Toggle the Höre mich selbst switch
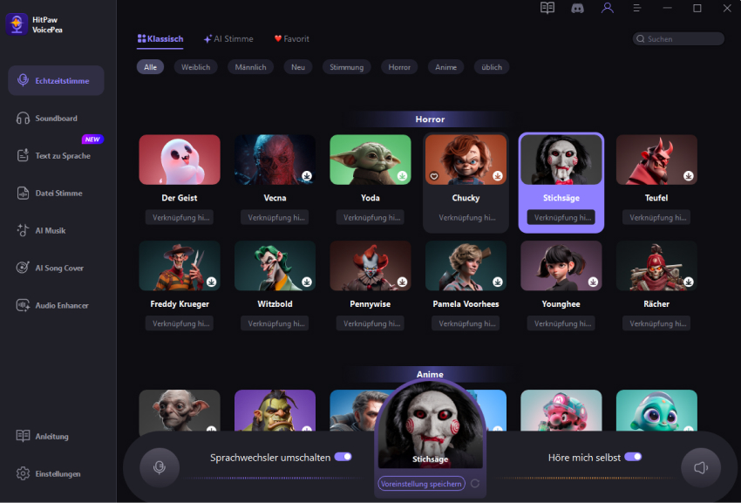Image resolution: width=741 pixels, height=503 pixels. (633, 457)
